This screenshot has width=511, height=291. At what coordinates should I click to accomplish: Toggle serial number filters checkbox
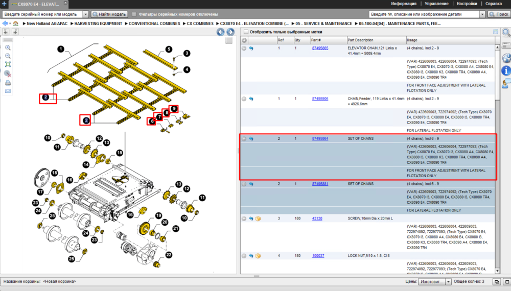134,14
